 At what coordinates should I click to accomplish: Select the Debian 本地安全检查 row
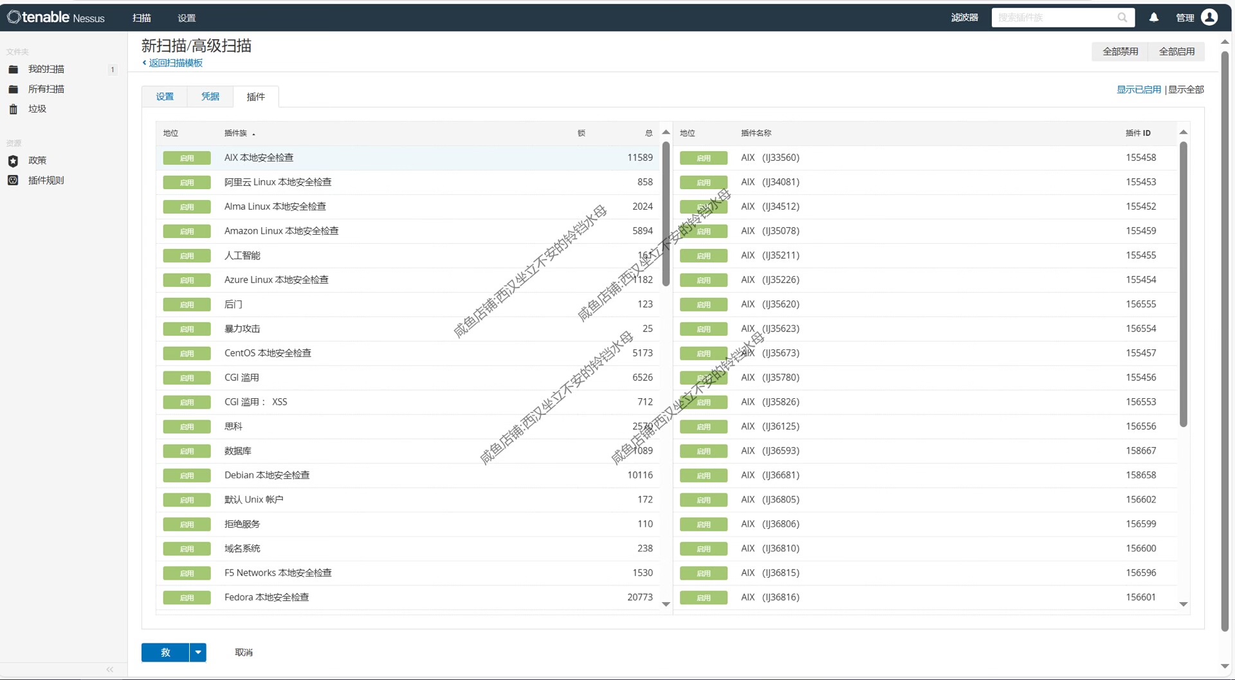[x=408, y=475]
